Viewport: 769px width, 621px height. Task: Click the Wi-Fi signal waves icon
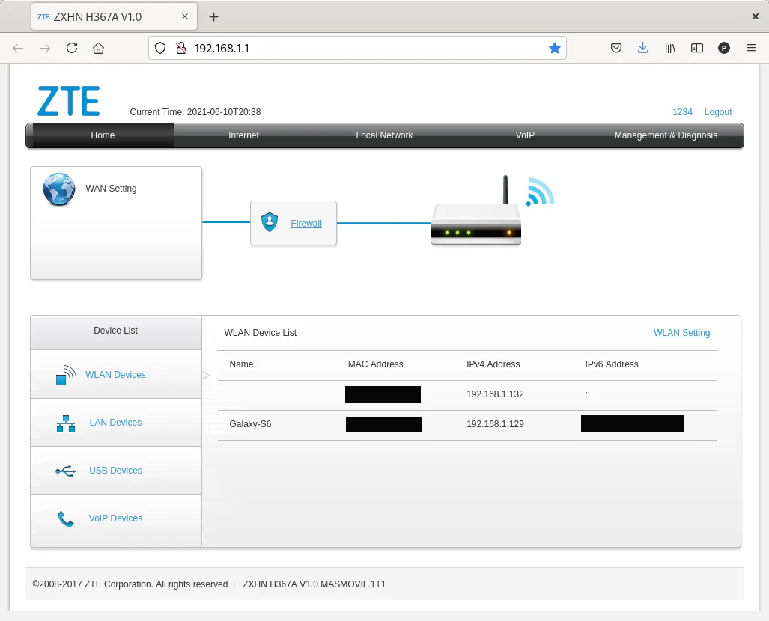tap(540, 192)
